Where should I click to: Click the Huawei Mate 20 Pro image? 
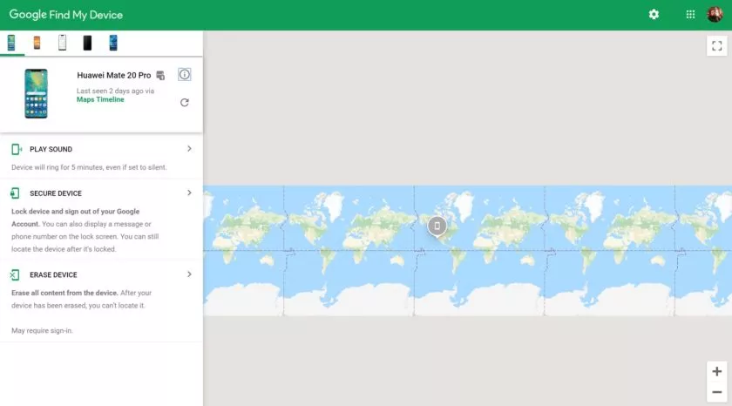click(37, 93)
